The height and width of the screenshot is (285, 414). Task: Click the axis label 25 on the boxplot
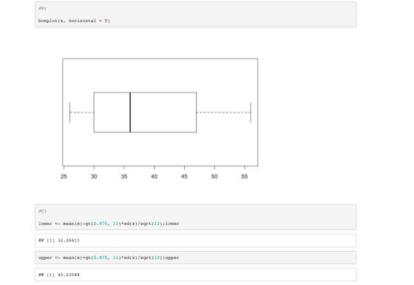click(64, 176)
